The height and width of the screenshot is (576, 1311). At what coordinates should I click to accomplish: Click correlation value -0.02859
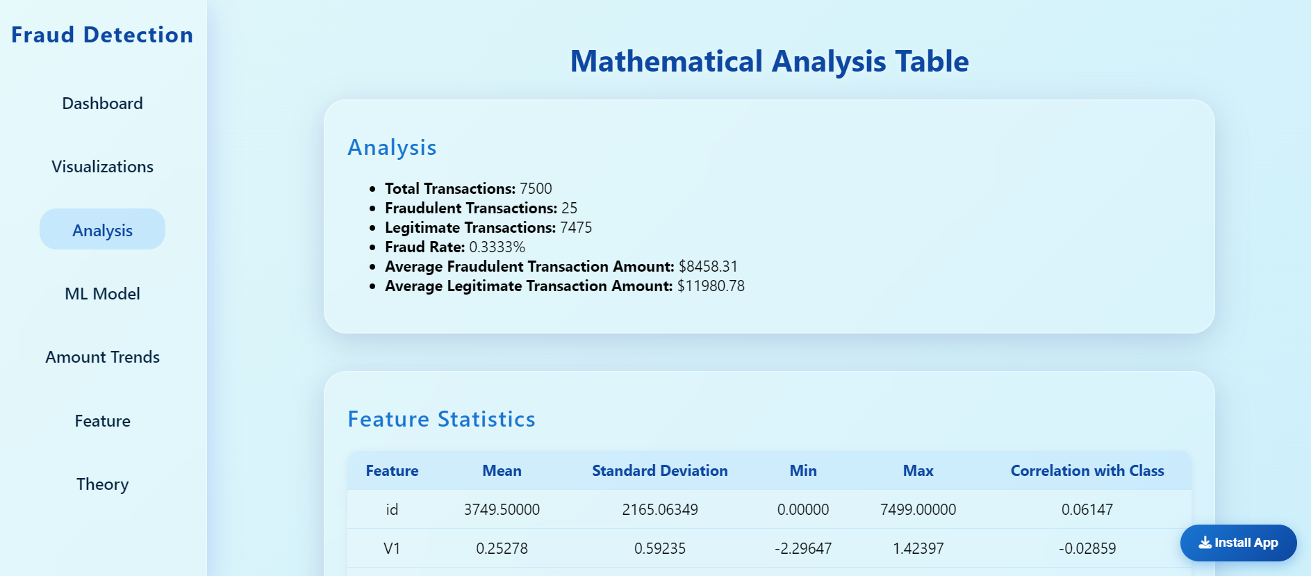(1087, 548)
